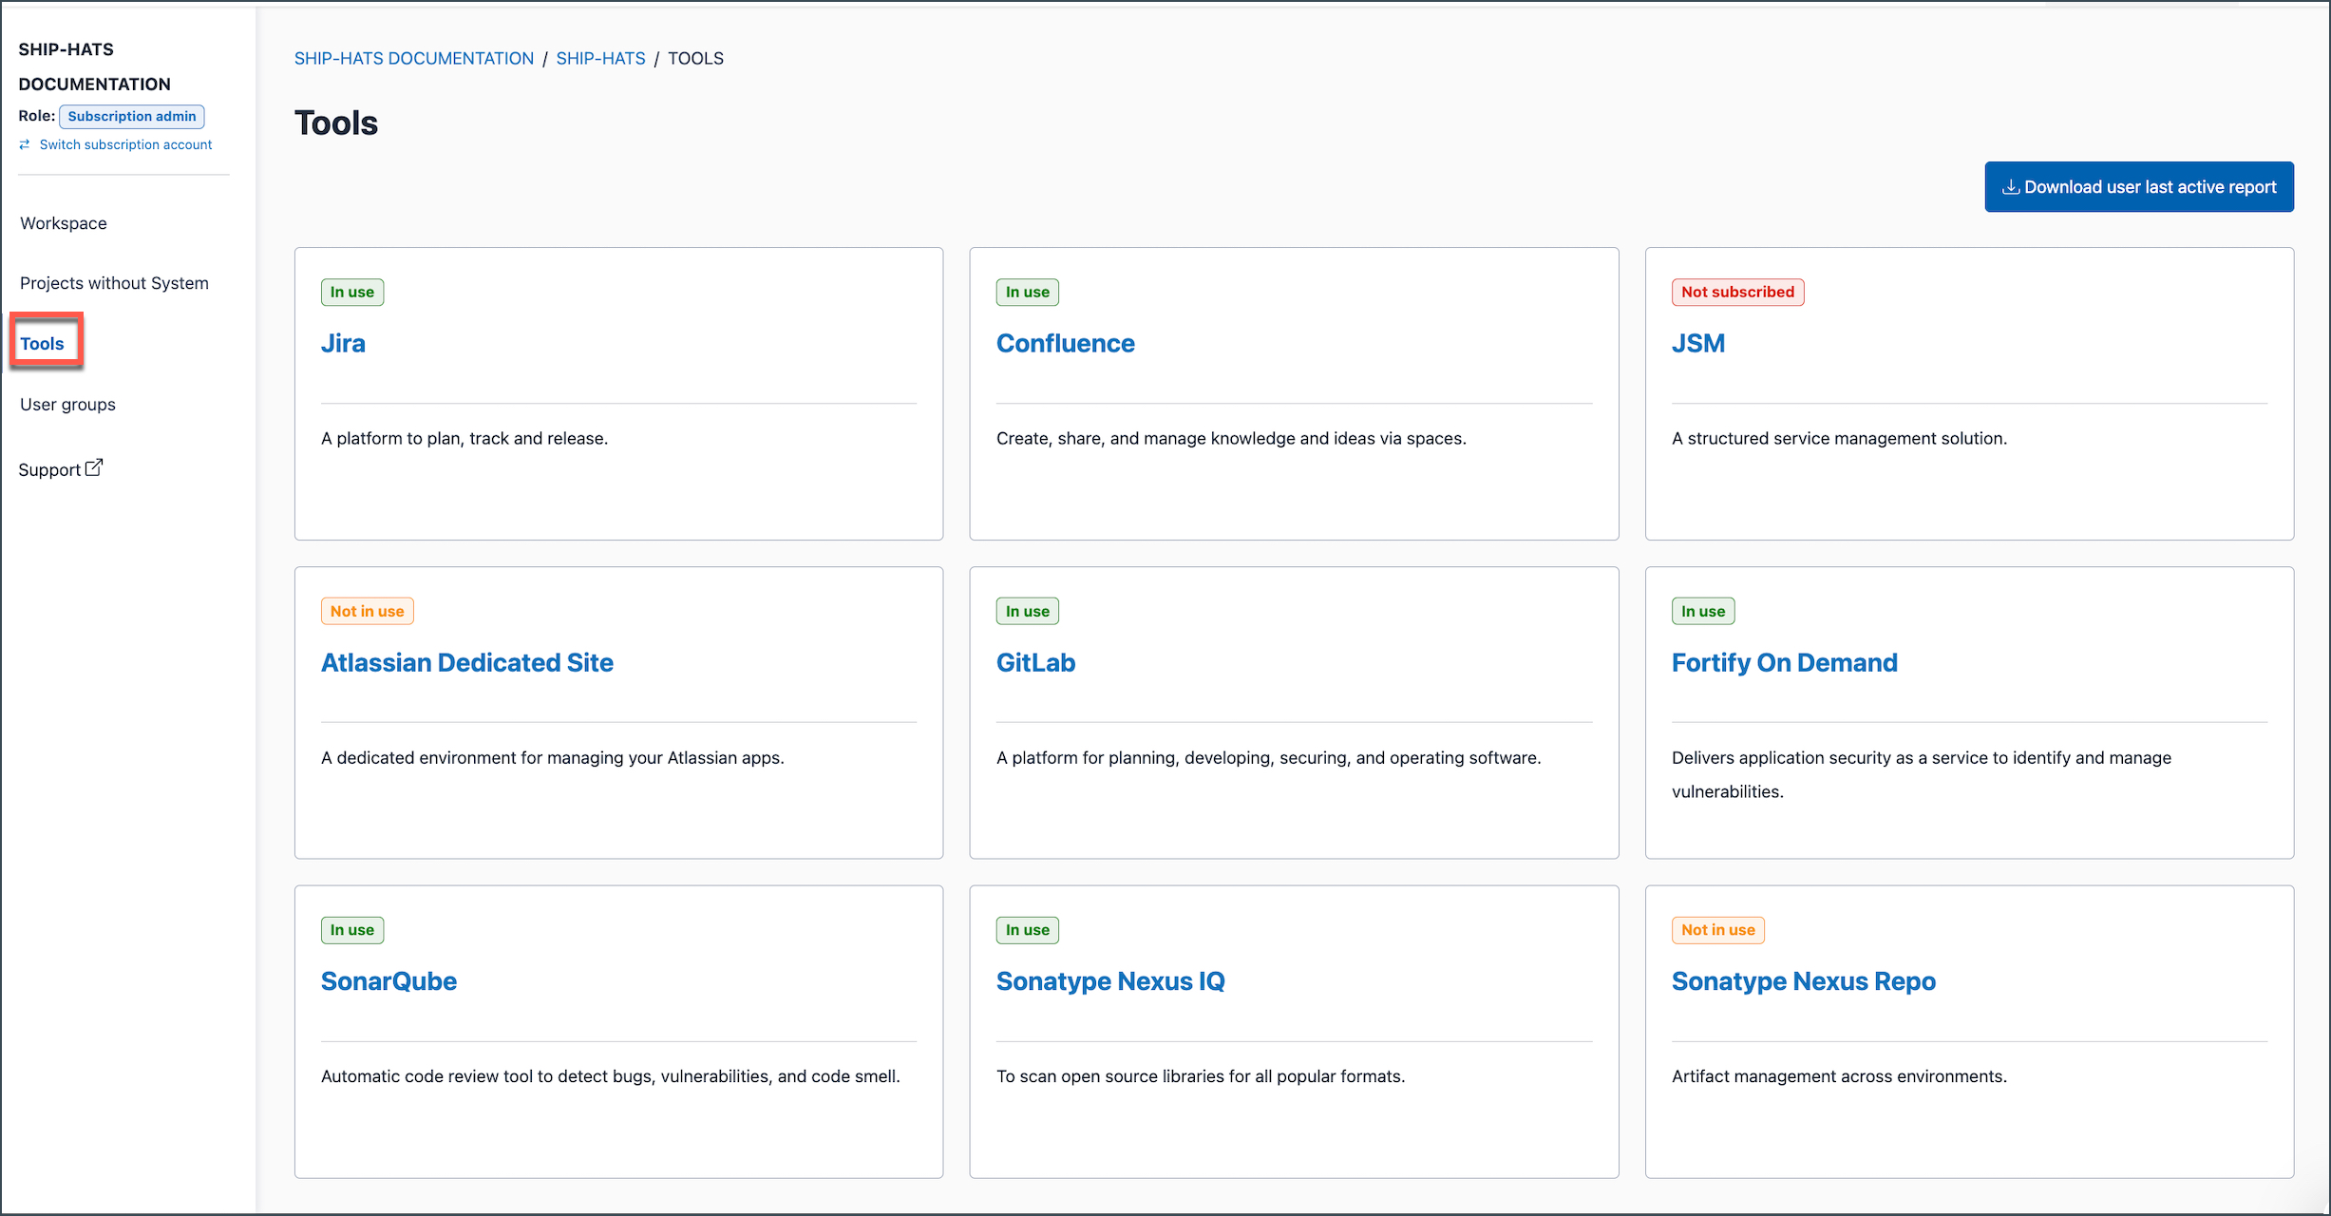Click the TOOLS breadcrumb text

click(695, 58)
